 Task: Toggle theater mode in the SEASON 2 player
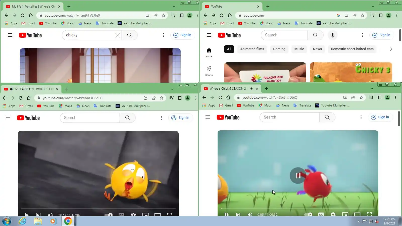(x=357, y=214)
